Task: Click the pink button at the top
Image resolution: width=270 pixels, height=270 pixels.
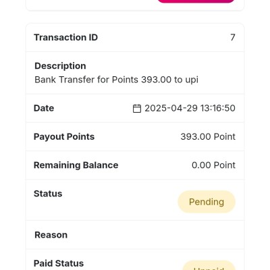Action: (x=196, y=1)
